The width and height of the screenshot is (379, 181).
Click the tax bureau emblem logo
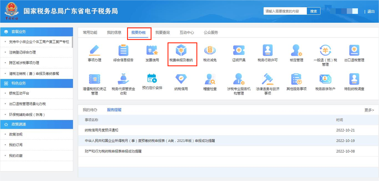pos(12,11)
